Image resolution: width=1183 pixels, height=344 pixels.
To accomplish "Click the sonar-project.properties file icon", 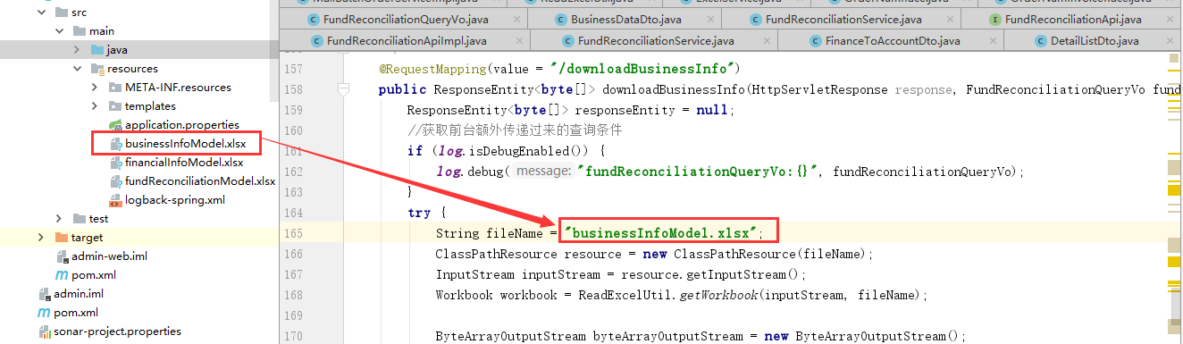I will pos(45,331).
